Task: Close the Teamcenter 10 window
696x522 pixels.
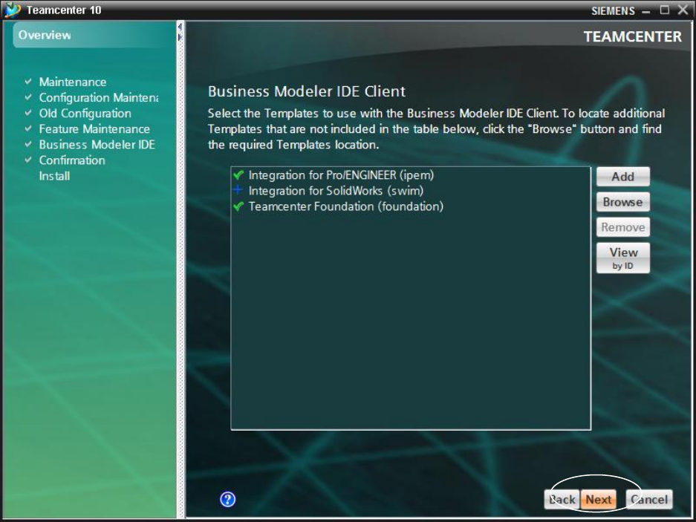Action: click(683, 10)
